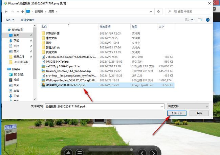Click the eject button on viewer toolbar

[69, 152]
